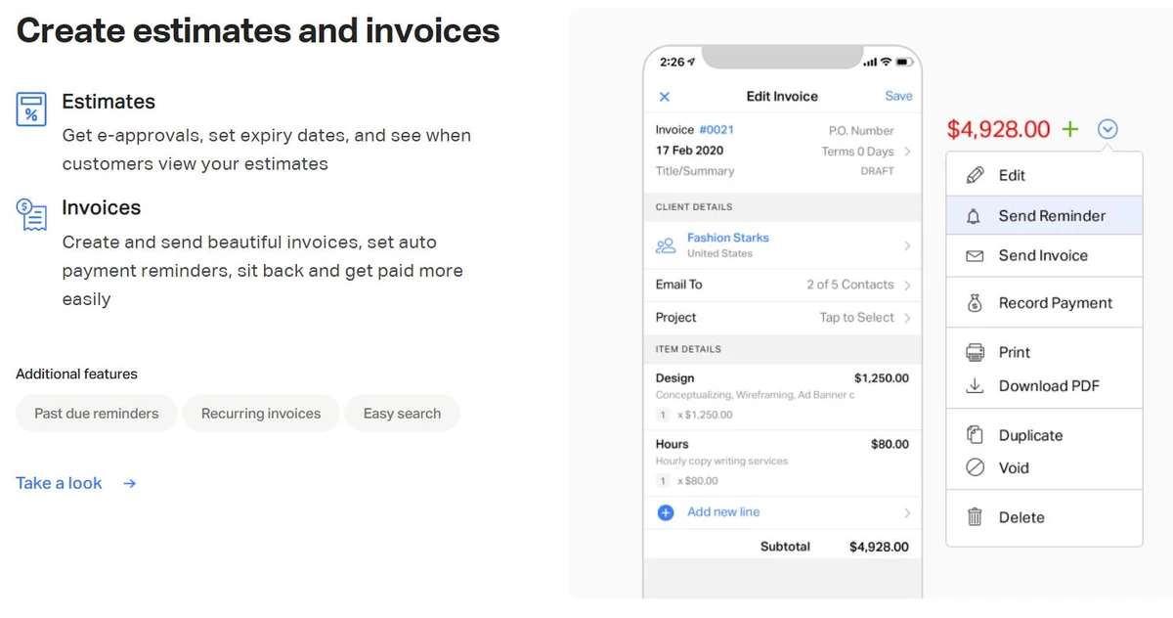Click the Estimates calculator percent icon
This screenshot has width=1173, height=618.
coord(31,109)
